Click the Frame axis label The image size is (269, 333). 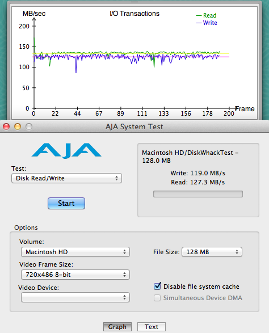click(x=245, y=109)
